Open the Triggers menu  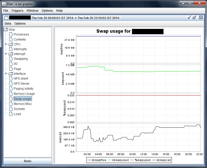[x=17, y=11]
